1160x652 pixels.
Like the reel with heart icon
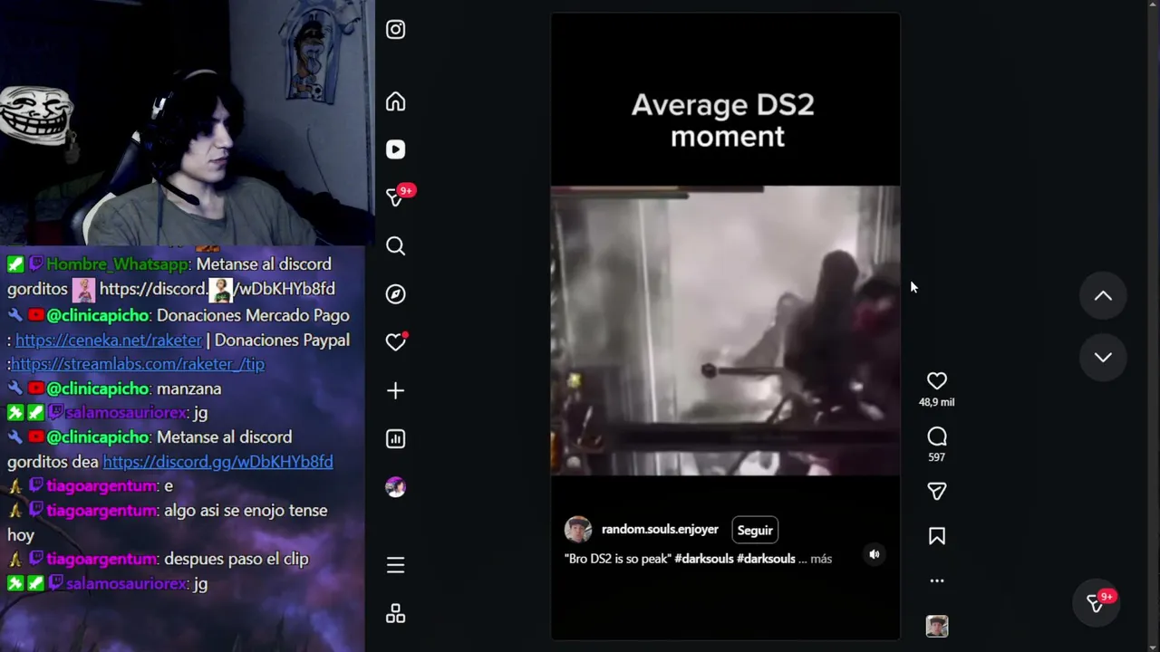[936, 381]
